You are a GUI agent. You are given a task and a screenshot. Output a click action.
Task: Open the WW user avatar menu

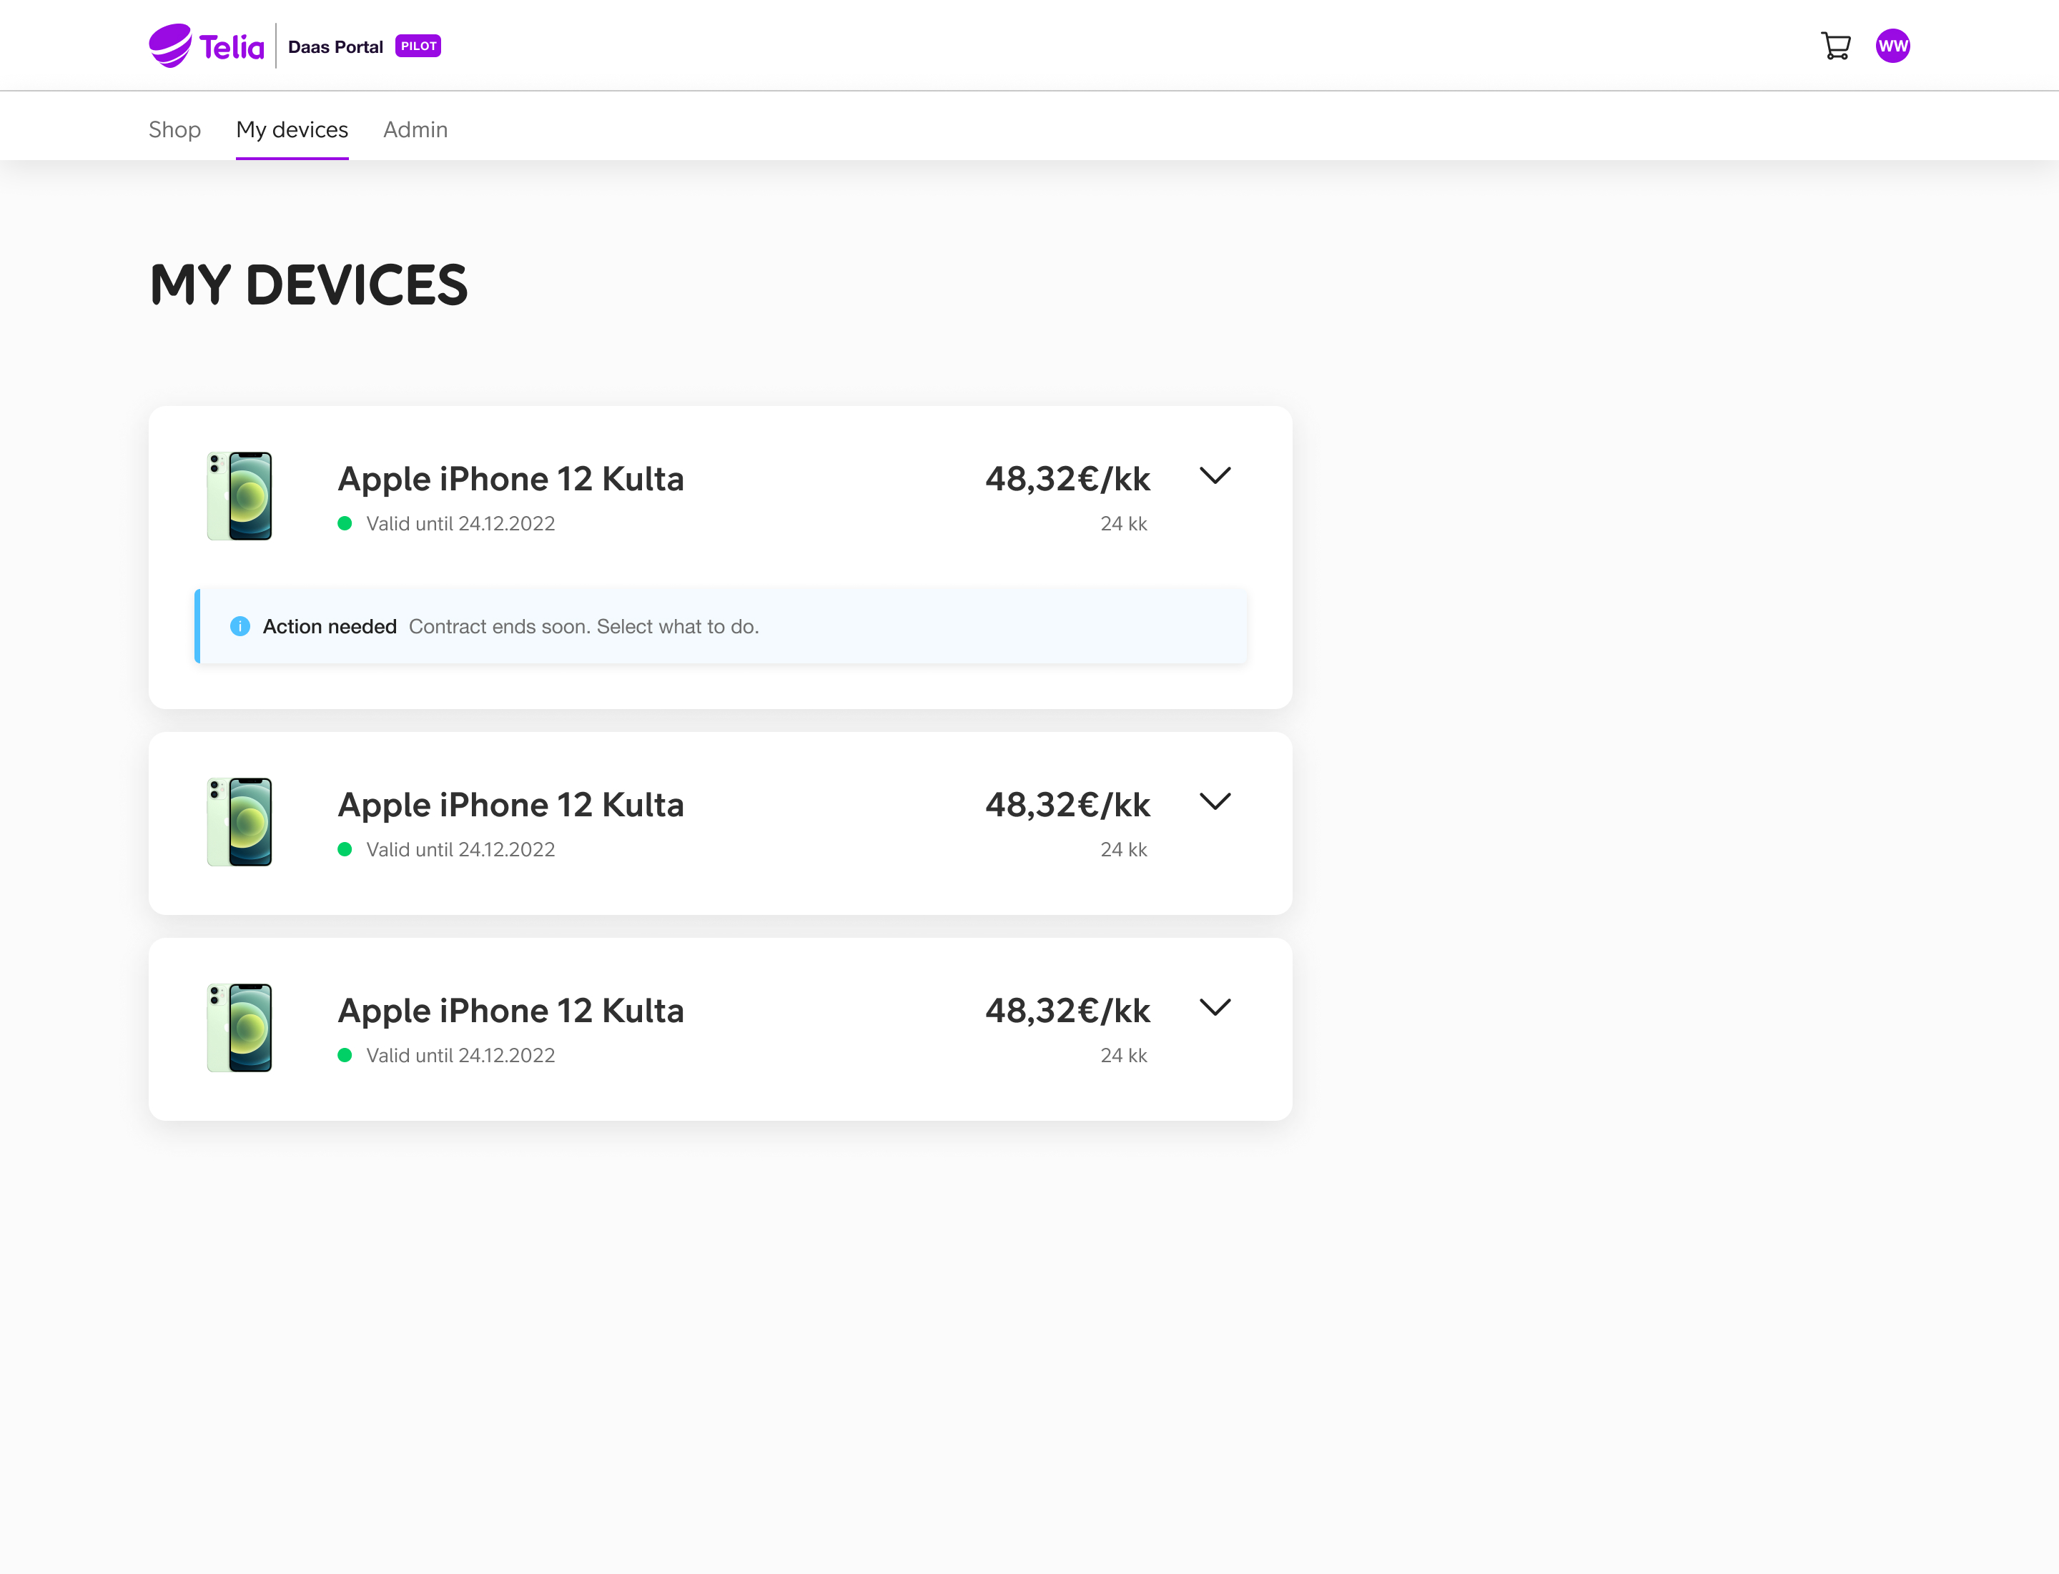(x=1892, y=46)
